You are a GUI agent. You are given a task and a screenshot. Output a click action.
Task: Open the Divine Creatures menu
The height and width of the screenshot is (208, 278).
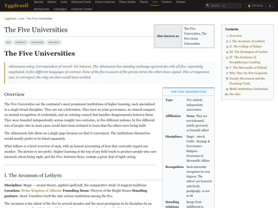pos(105,2)
